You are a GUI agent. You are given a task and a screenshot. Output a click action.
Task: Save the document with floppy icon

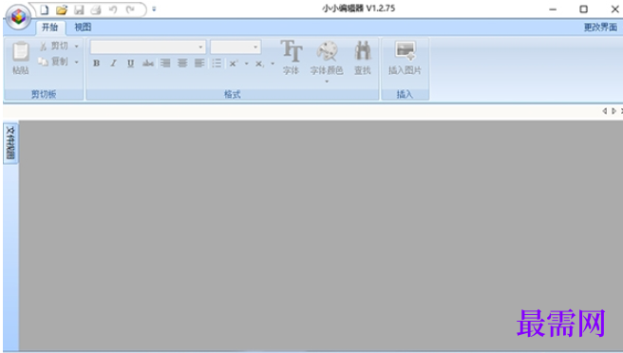coord(79,9)
